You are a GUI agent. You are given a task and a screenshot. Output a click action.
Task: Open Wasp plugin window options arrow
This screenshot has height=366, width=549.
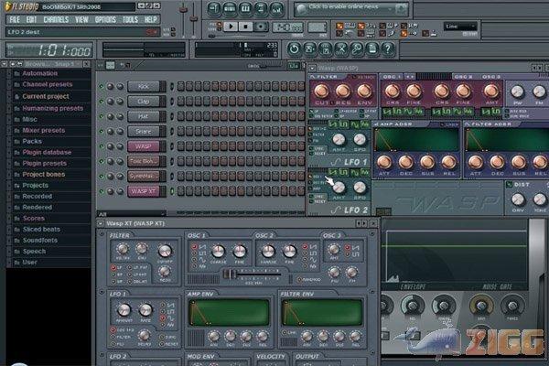312,69
